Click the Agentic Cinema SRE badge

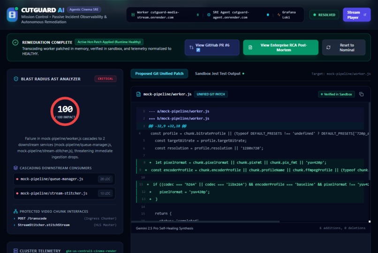click(x=84, y=9)
